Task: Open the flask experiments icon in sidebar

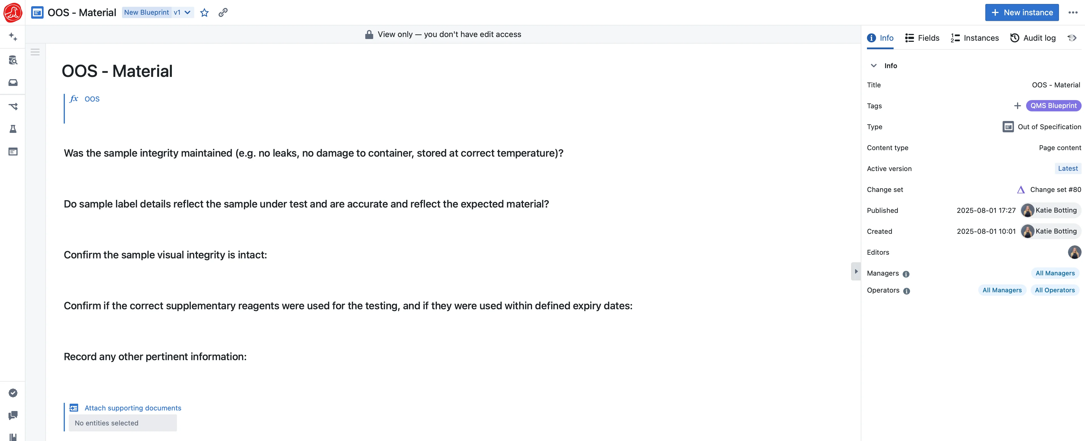Action: coord(13,129)
